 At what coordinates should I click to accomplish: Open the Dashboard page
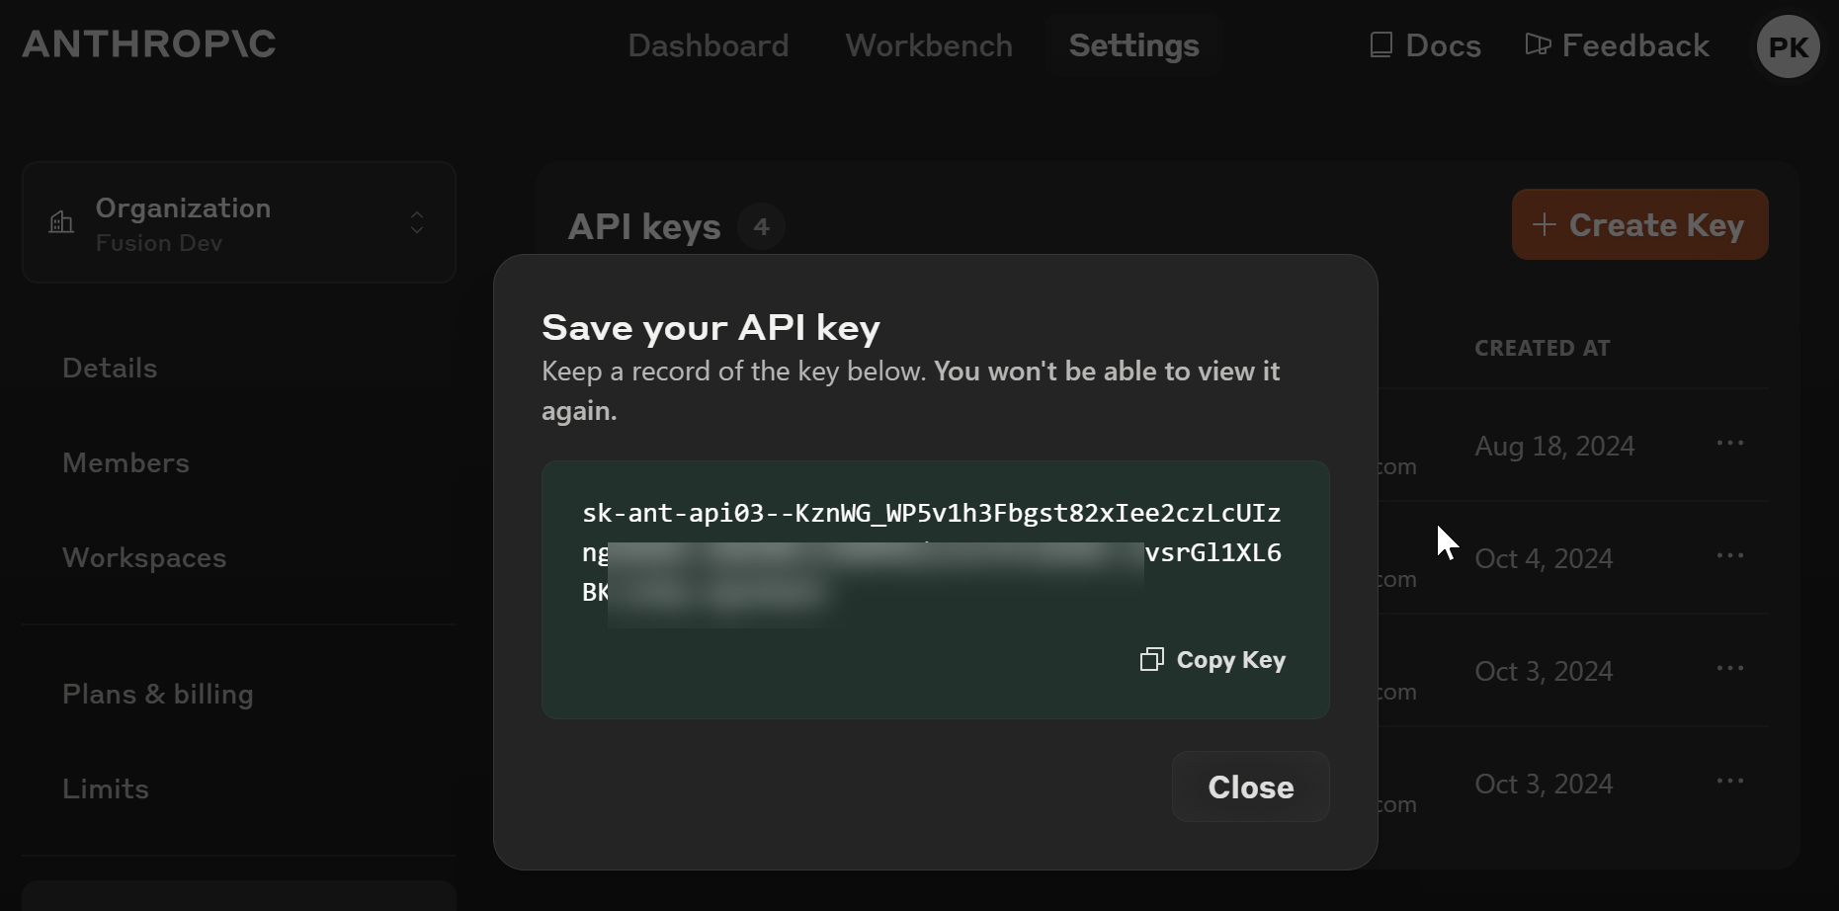tap(709, 45)
